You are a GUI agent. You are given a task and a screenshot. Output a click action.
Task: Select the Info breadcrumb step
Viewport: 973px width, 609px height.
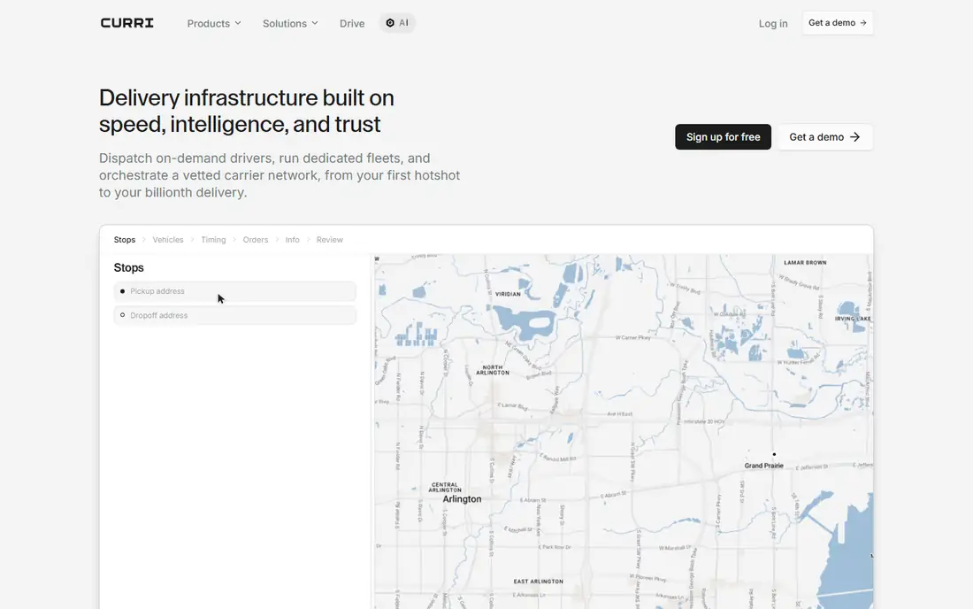click(x=292, y=240)
